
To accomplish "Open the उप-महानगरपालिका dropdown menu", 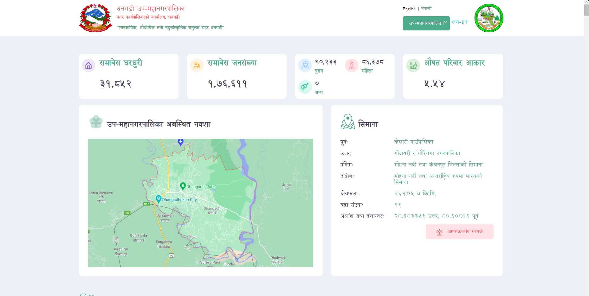I will [426, 23].
